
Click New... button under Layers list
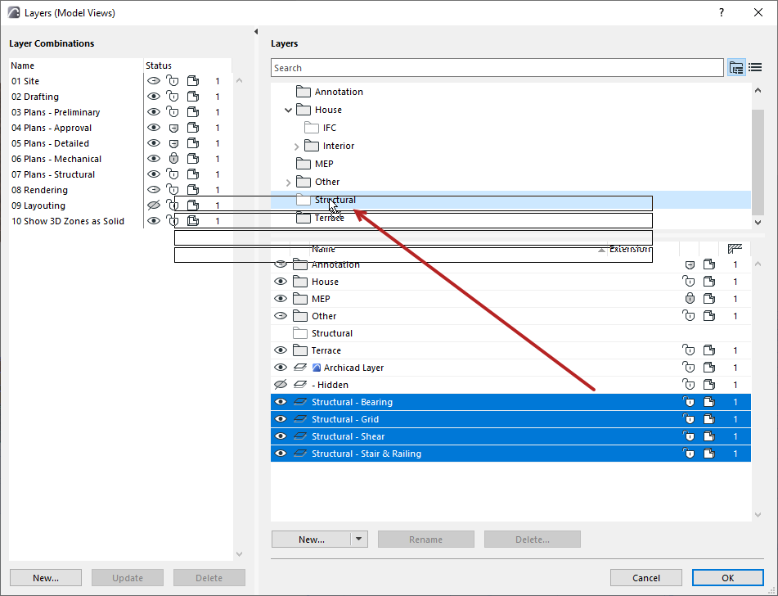click(x=312, y=539)
